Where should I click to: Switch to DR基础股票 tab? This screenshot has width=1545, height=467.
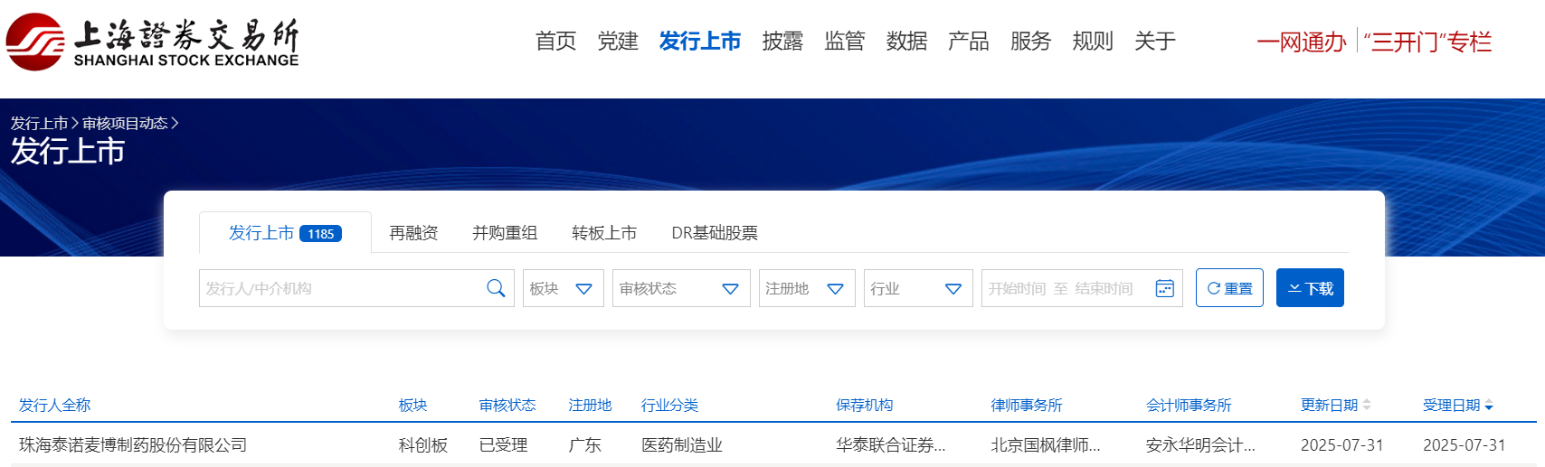(x=715, y=233)
